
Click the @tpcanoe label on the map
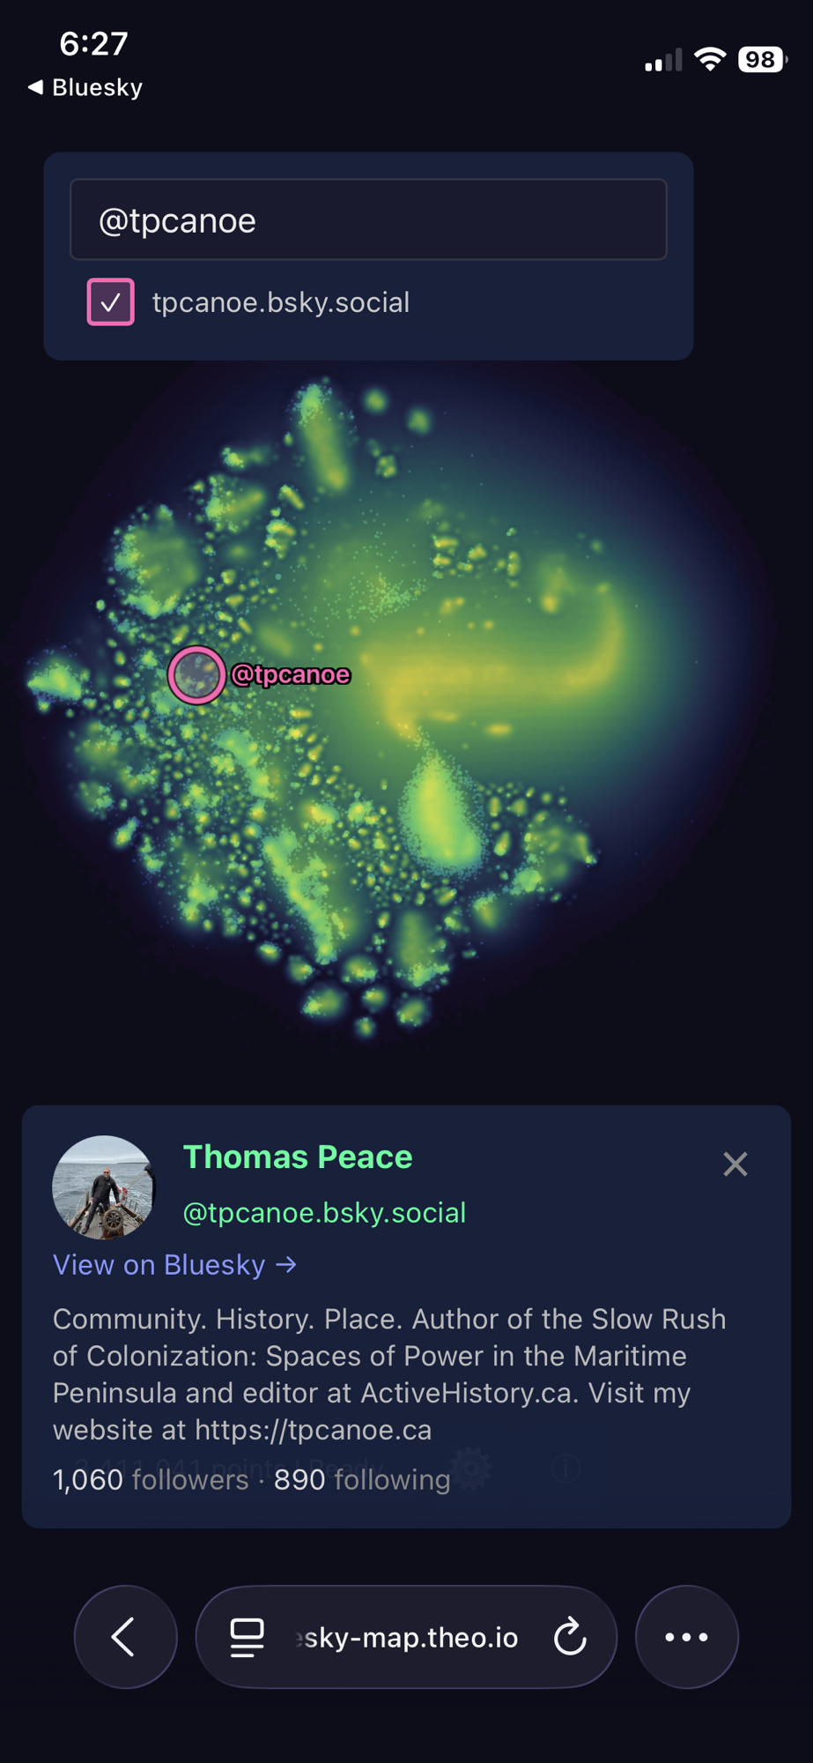(x=291, y=674)
